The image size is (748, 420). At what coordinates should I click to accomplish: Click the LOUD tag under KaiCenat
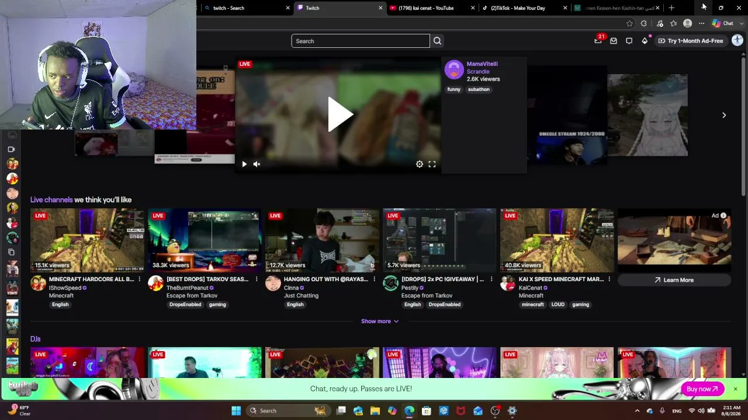pos(558,304)
